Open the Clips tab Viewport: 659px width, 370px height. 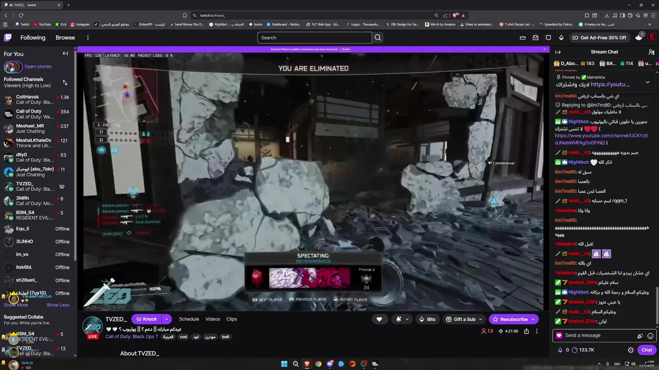pos(232,319)
